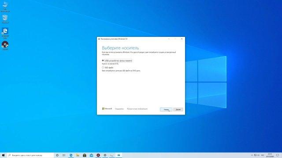Click the Назад button
The height and width of the screenshot is (158, 282).
[166, 109]
